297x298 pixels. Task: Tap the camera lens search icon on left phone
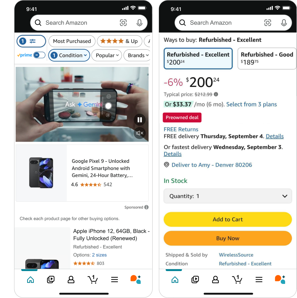pyautogui.click(x=123, y=23)
